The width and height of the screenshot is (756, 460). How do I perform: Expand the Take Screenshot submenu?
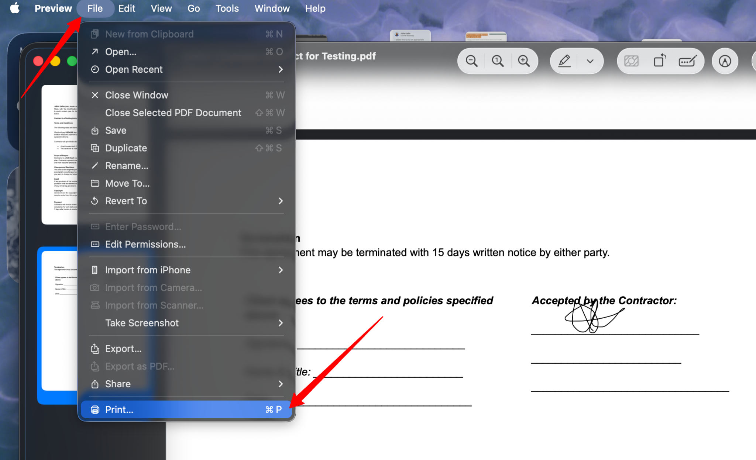pyautogui.click(x=186, y=323)
